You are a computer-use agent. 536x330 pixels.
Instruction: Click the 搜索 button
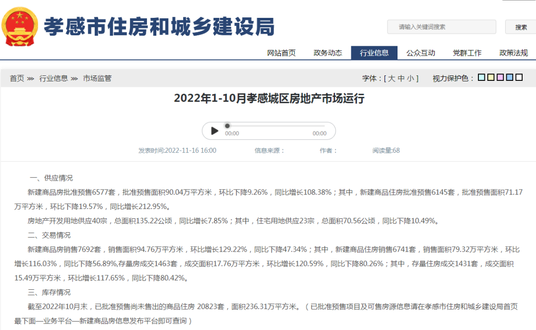(x=521, y=27)
